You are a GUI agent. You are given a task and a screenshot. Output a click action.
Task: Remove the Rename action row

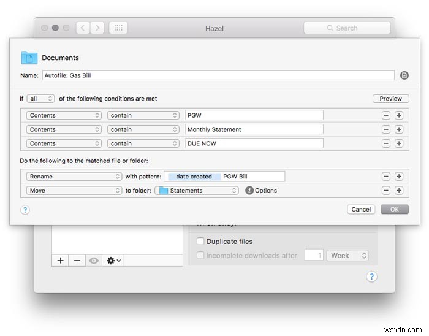385,177
